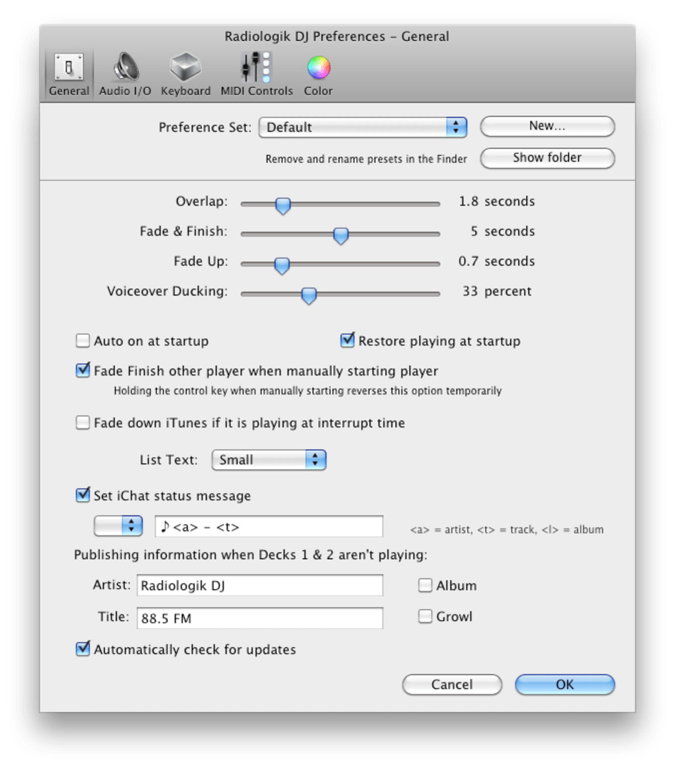Screen dimensions: 675x767
Task: Click the New... preset button
Action: (x=547, y=126)
